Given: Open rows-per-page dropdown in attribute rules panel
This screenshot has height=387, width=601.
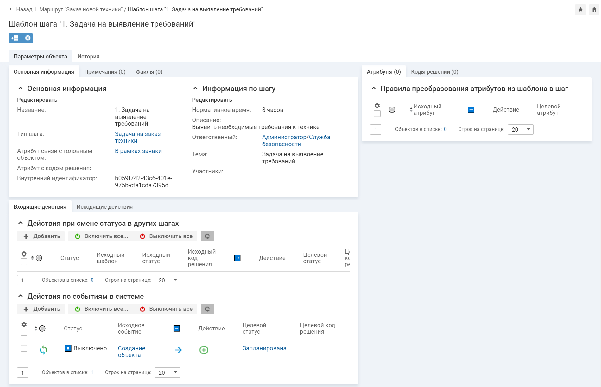Looking at the screenshot, I should tap(520, 130).
